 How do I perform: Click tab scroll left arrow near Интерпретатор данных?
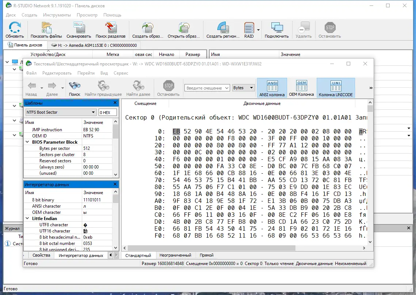tap(111, 256)
